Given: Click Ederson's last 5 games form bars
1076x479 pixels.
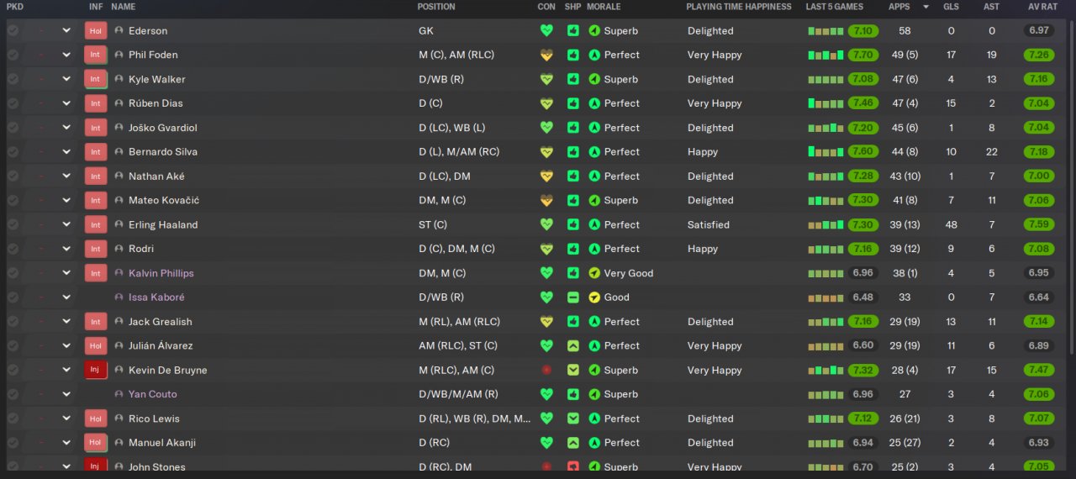Looking at the screenshot, I should click(x=825, y=31).
